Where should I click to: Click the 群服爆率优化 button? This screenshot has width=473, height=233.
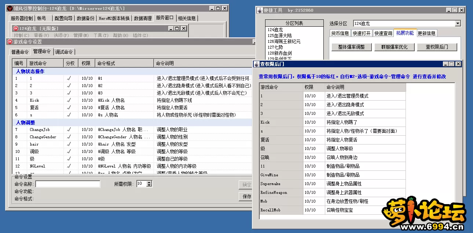point(395,47)
